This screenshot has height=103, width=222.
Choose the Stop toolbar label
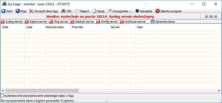(x=23, y=11)
